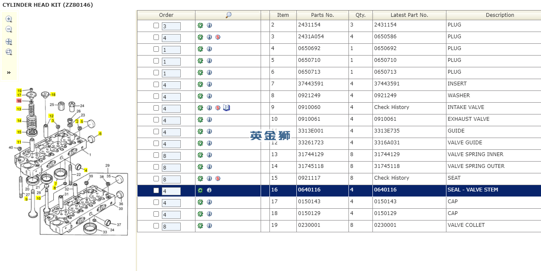Open info icon for GUIDE 3313E001
This screenshot has height=271, width=541.
209,131
